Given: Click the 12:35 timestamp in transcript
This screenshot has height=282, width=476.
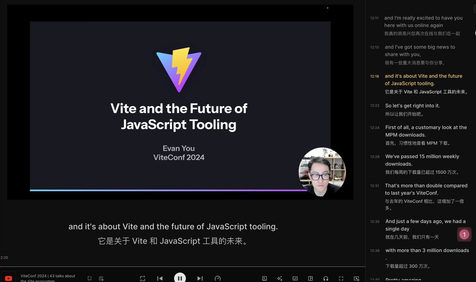Looking at the screenshot, I should pos(374,222).
